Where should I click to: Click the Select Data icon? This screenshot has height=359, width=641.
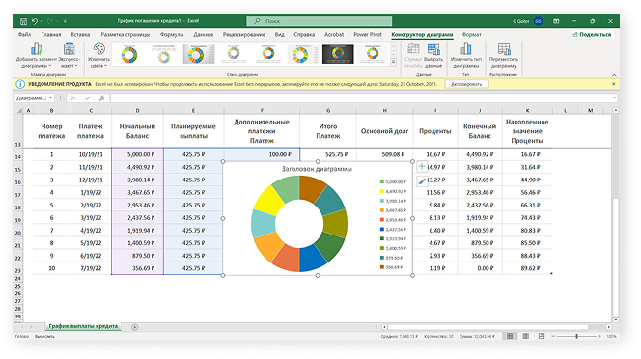pyautogui.click(x=433, y=49)
